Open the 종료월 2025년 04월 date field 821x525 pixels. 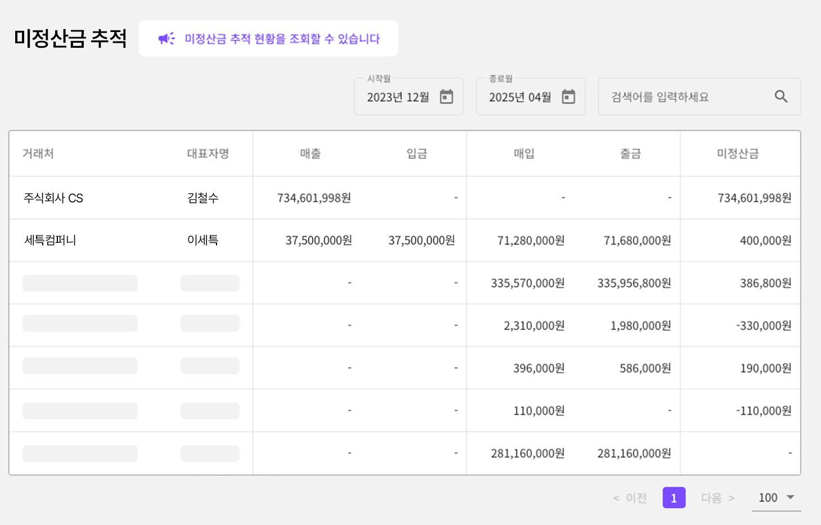click(520, 97)
